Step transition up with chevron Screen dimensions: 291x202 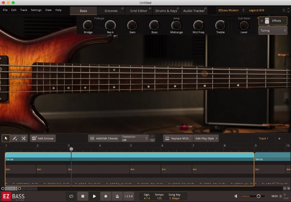(152, 137)
